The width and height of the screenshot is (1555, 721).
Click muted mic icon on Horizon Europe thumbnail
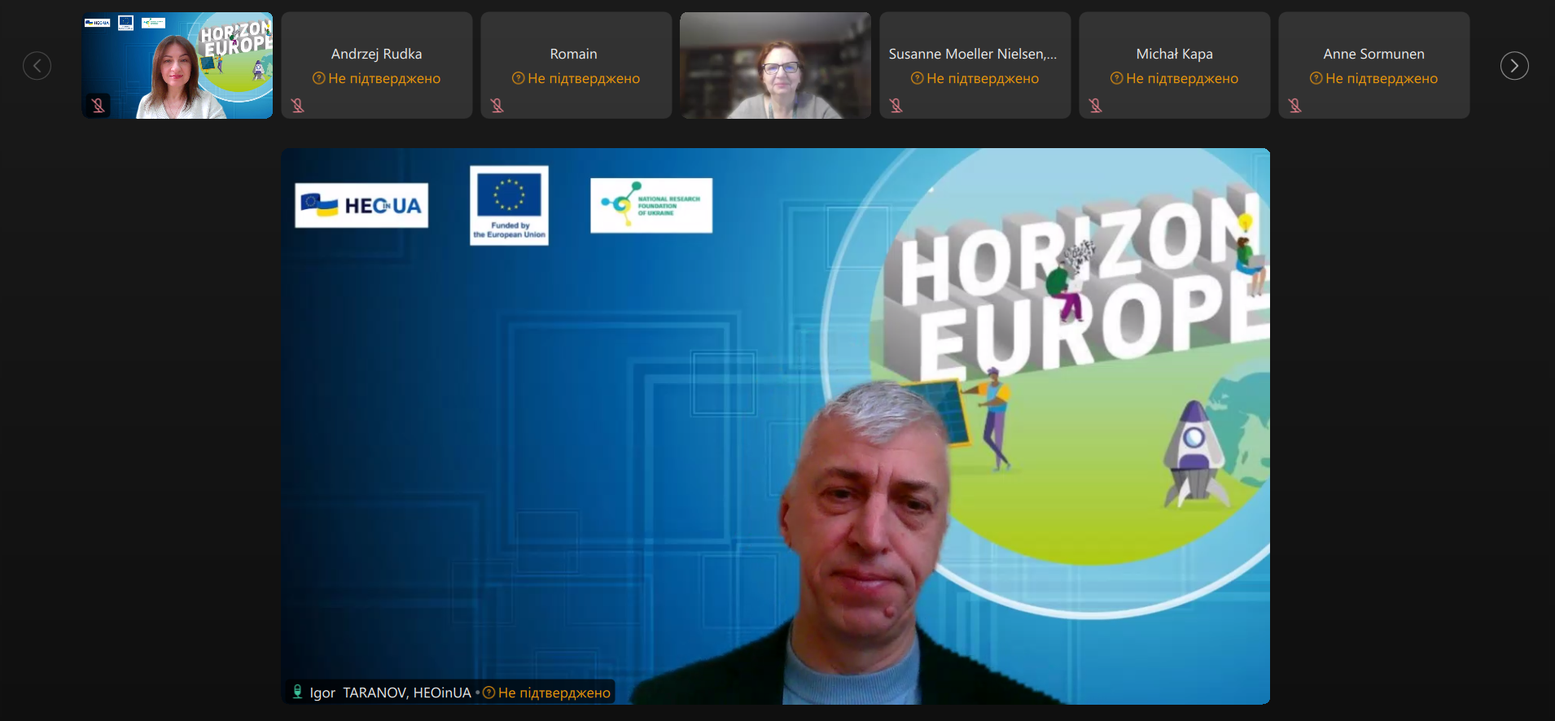point(98,105)
